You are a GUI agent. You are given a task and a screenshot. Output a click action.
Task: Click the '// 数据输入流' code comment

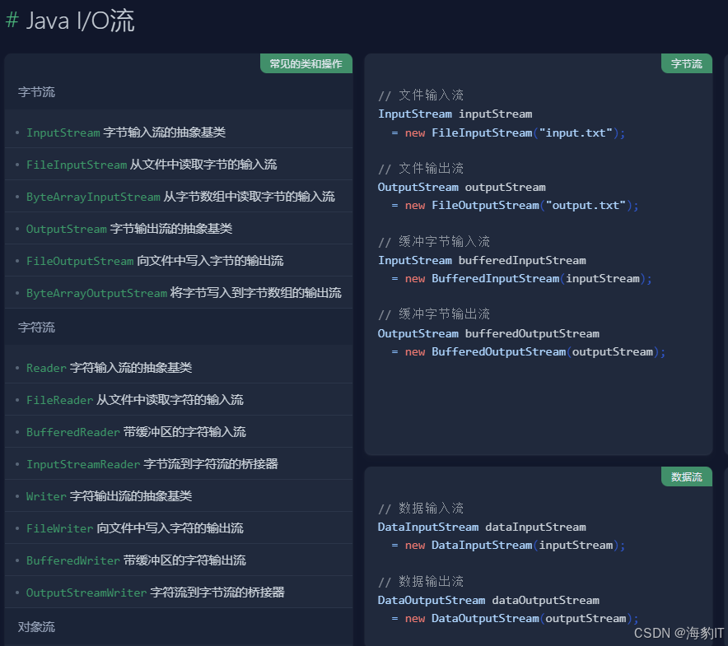(421, 509)
